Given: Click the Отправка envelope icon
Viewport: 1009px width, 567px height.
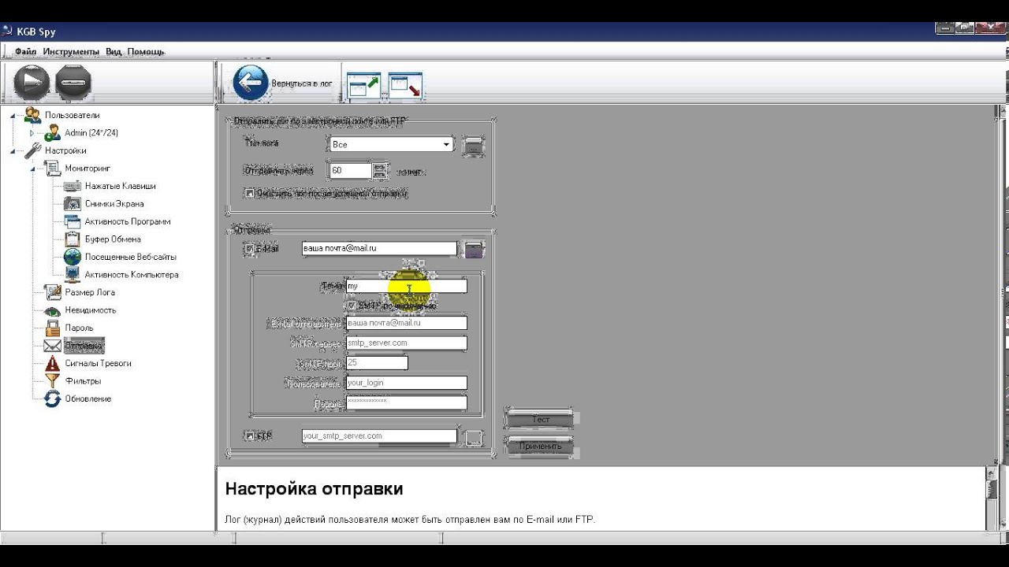Looking at the screenshot, I should coord(53,346).
